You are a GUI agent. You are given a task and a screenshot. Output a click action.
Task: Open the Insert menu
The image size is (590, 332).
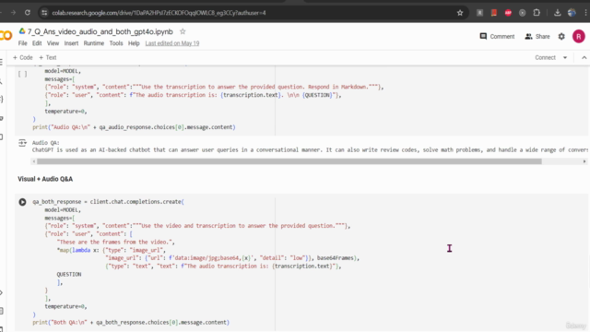tap(71, 43)
